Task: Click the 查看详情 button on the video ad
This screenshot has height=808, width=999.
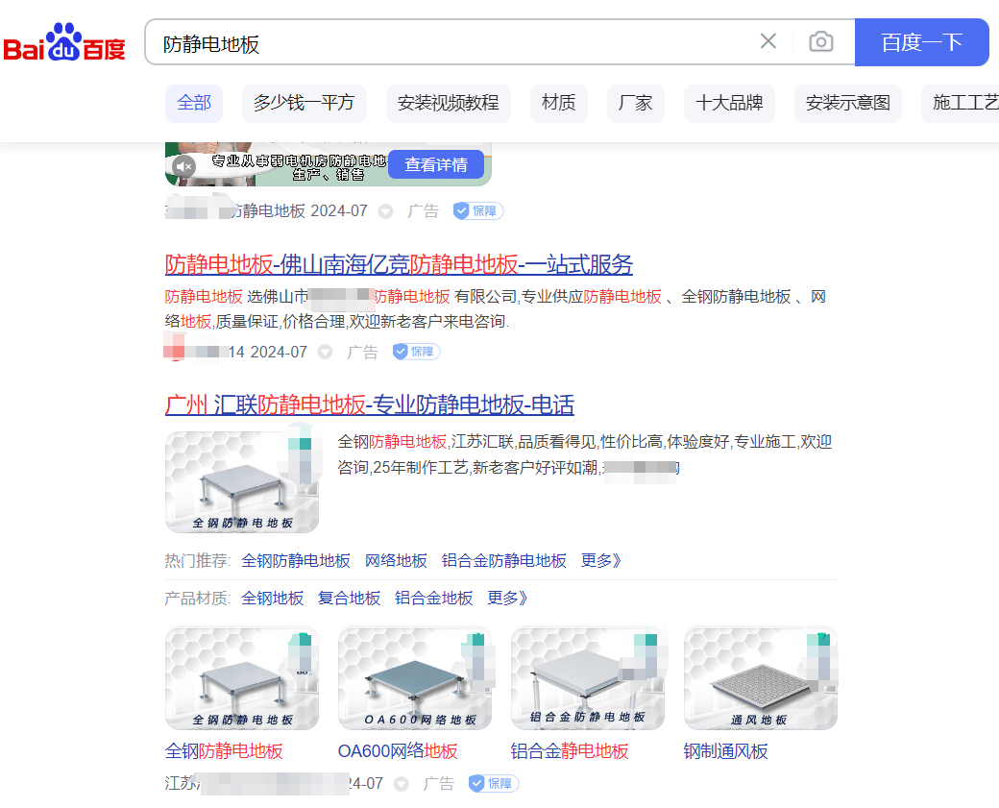Action: coord(436,165)
